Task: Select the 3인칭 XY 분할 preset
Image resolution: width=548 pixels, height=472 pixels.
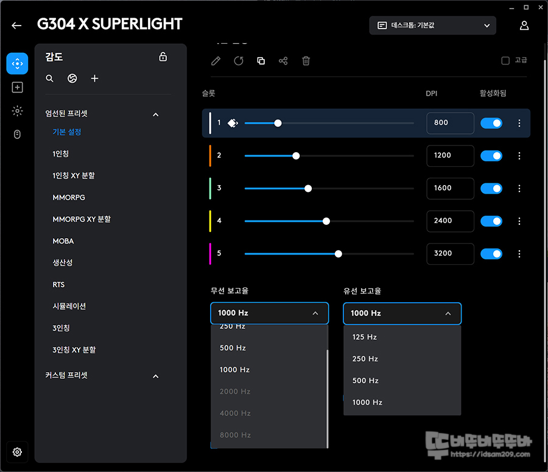Action: [74, 350]
